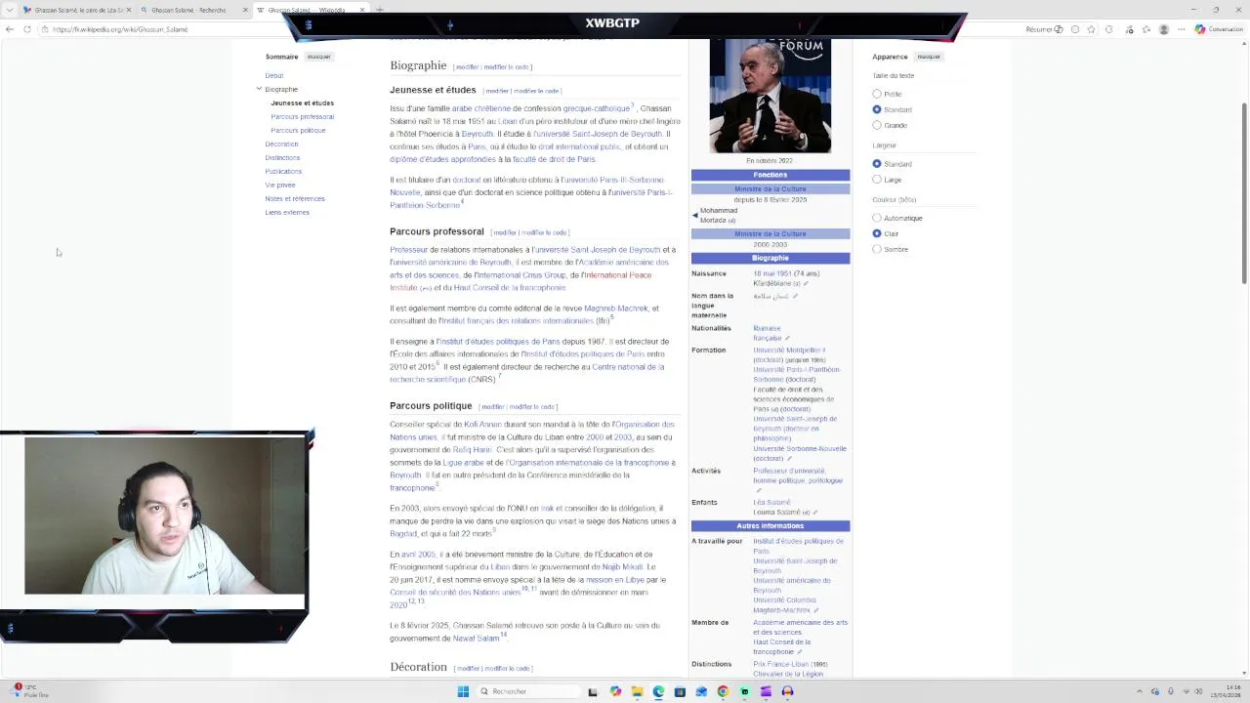This screenshot has width=1250, height=703.
Task: Open the headphones app on taskbar
Action: coord(787,691)
